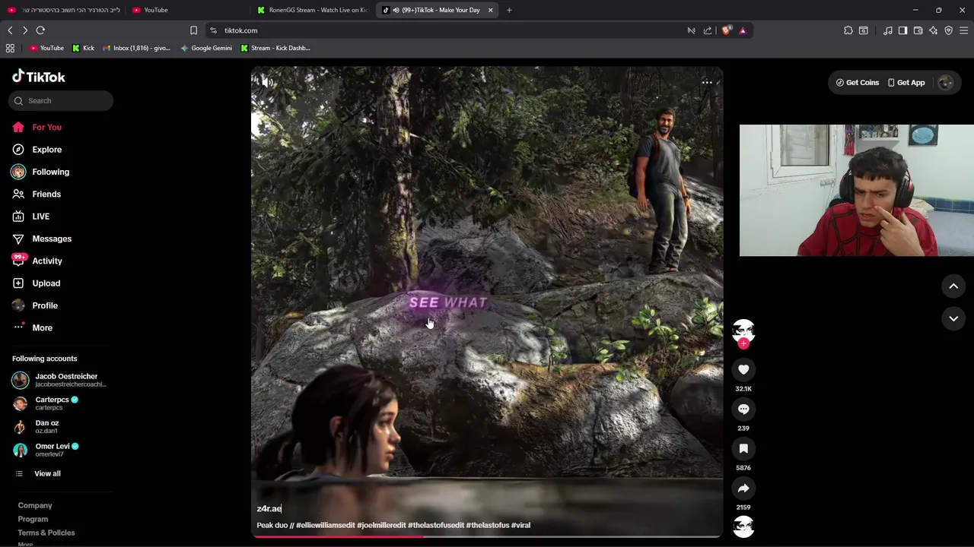
Task: Open the Leo AI sparkle icon
Action: click(934, 30)
